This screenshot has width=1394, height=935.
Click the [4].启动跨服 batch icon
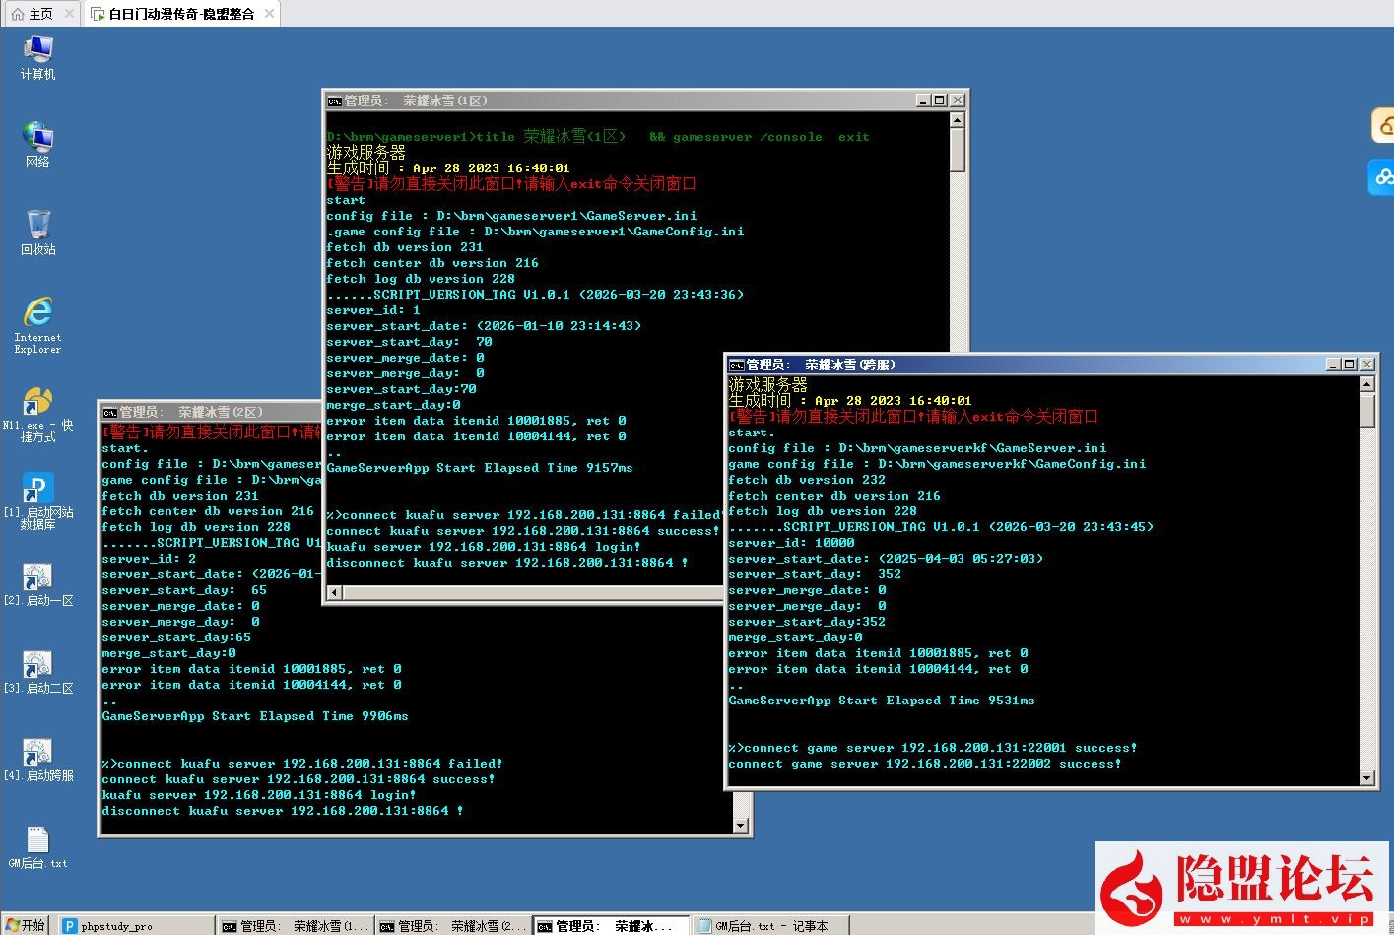click(x=37, y=753)
